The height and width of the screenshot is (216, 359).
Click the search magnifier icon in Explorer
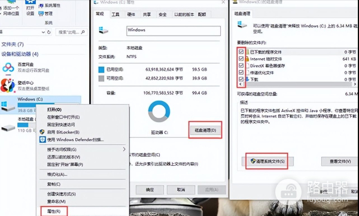[83, 32]
